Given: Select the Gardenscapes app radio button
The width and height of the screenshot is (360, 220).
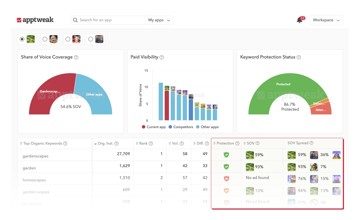Looking at the screenshot, I should coord(22,39).
